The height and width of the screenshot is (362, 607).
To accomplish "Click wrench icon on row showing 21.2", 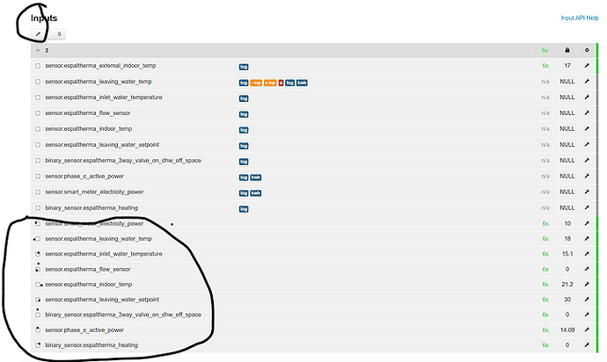I will (x=587, y=285).
